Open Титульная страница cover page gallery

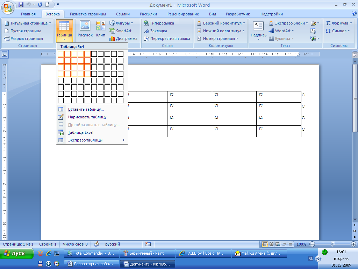coord(28,23)
